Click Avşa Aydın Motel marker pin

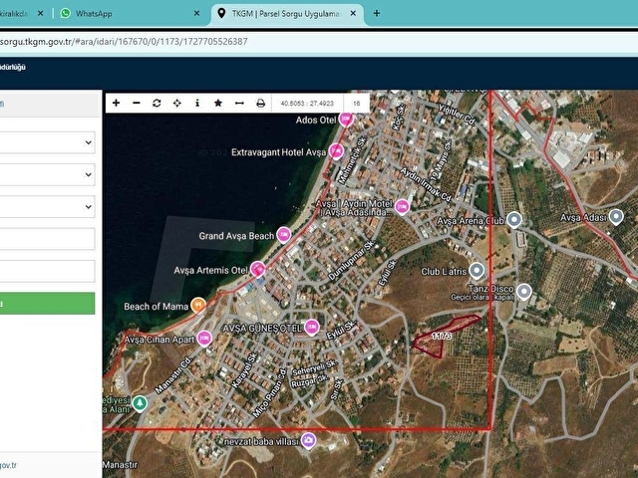[402, 207]
